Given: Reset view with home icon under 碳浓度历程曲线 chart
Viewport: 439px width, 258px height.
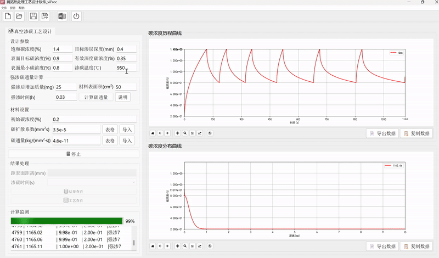Looking at the screenshot, I should 153,133.
